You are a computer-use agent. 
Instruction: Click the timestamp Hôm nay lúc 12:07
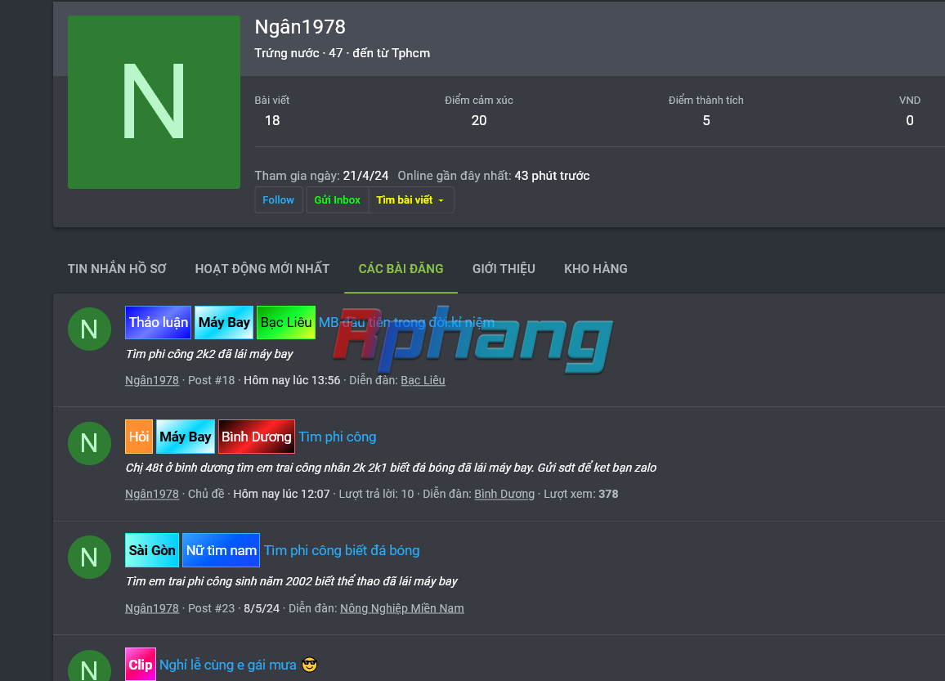point(281,494)
